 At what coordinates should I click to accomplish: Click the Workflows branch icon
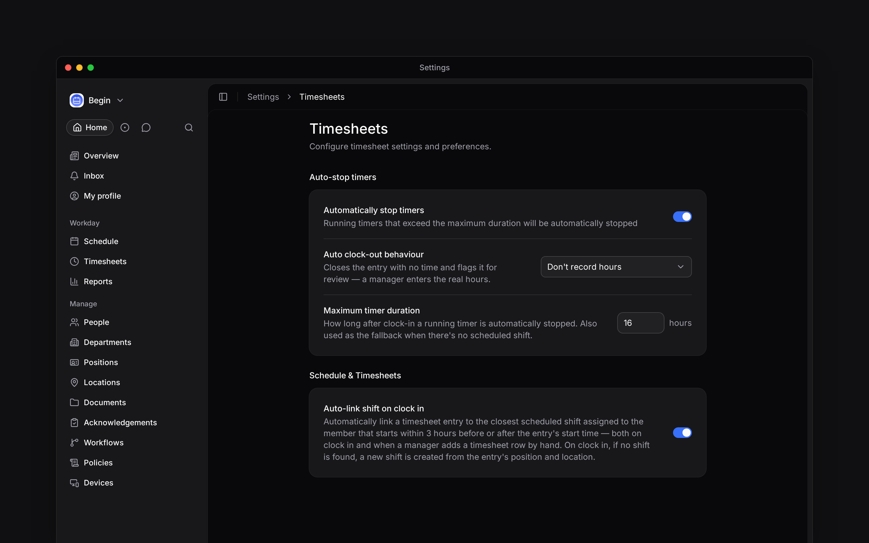pyautogui.click(x=74, y=443)
